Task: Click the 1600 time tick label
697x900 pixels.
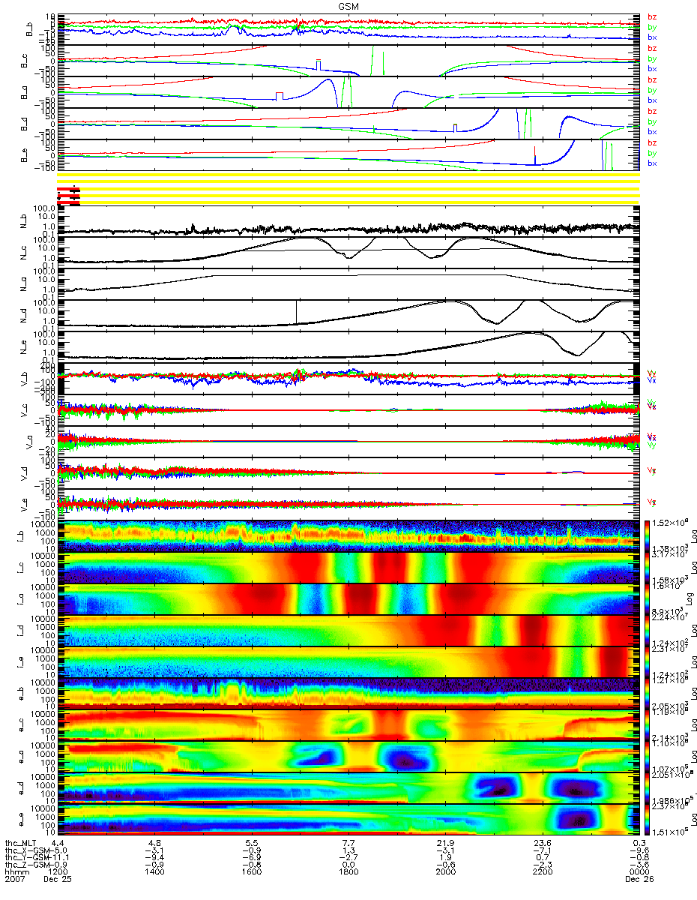Action: [x=252, y=872]
